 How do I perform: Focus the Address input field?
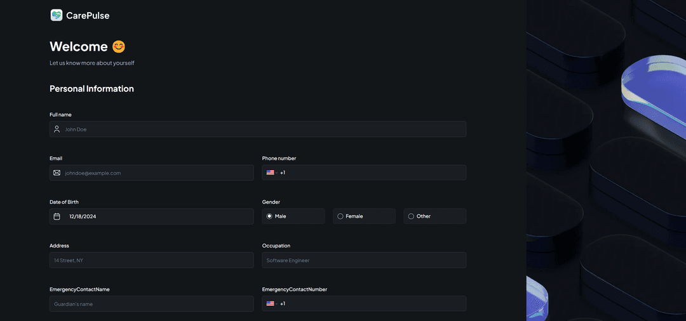click(x=151, y=260)
